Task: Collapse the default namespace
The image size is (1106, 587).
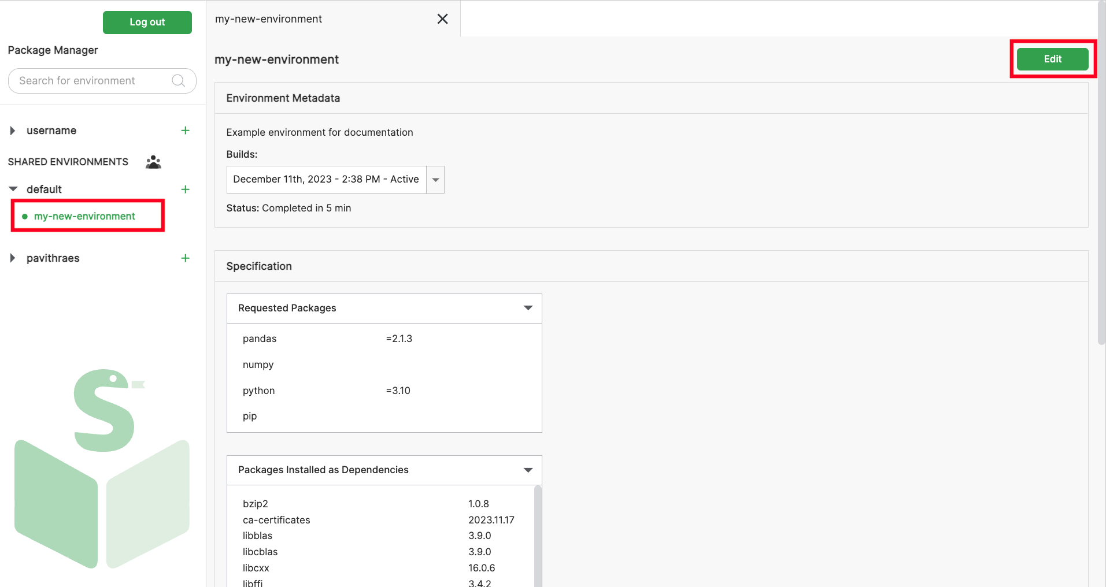Action: coord(13,190)
